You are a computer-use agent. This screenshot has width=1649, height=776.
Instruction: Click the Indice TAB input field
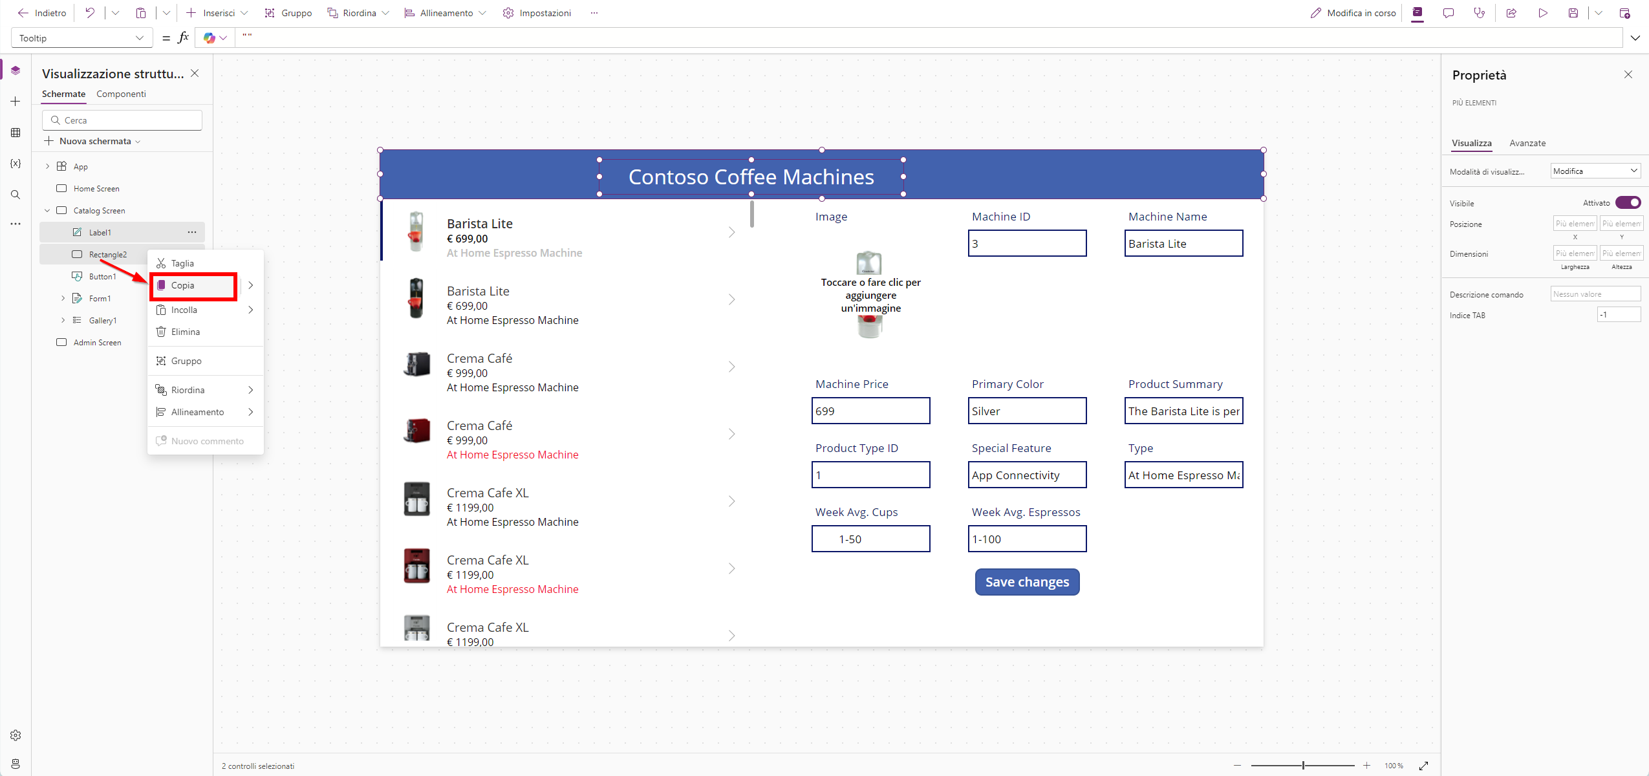click(1619, 315)
